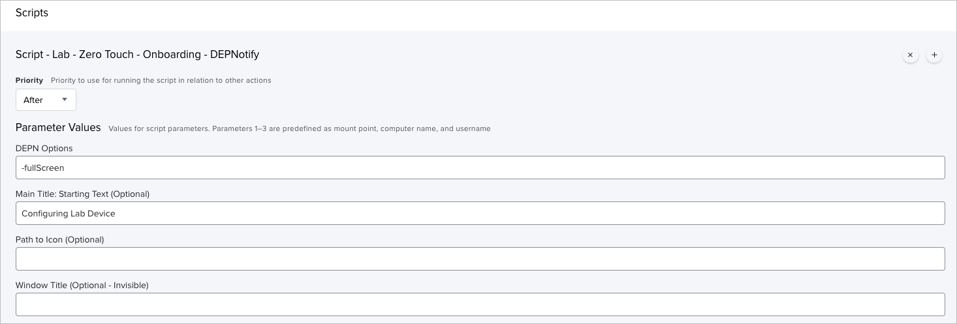This screenshot has height=324, width=957.
Task: Select the Path to Icon input field
Action: 480,259
